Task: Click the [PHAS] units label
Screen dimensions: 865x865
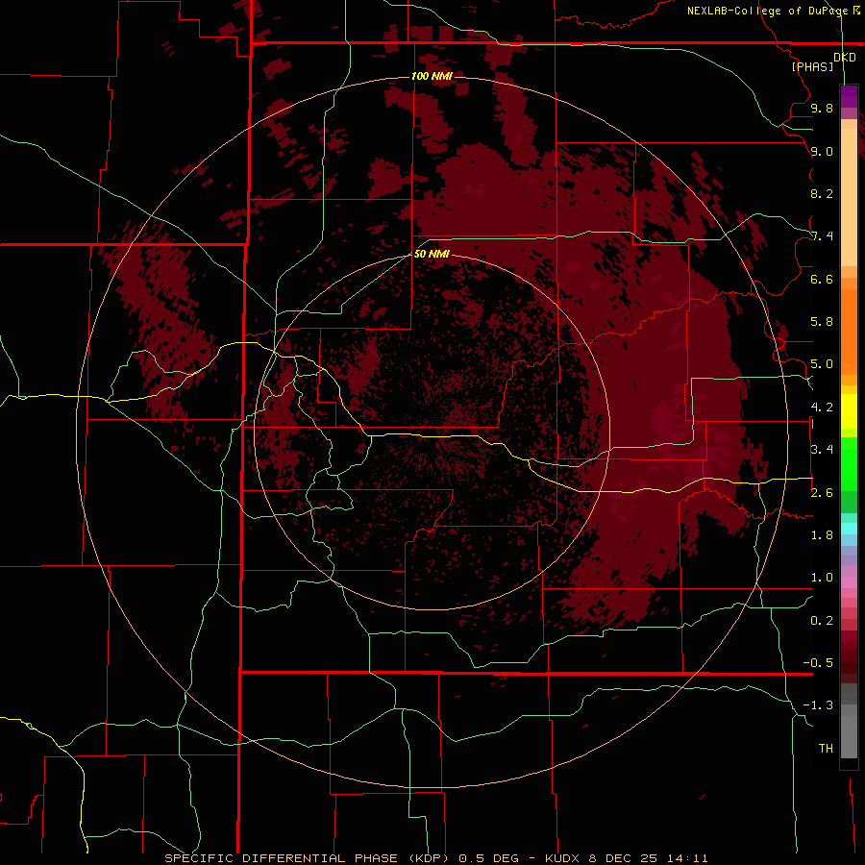Action: (x=812, y=66)
